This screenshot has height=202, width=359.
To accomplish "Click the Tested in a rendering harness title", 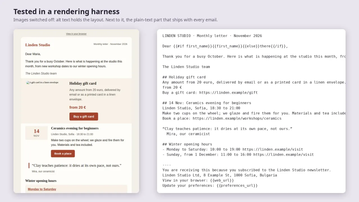I will (x=66, y=12).
